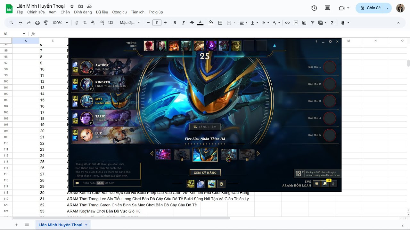Open the Định dạng menu
Screen dimensions: 410x230
[x=83, y=12]
